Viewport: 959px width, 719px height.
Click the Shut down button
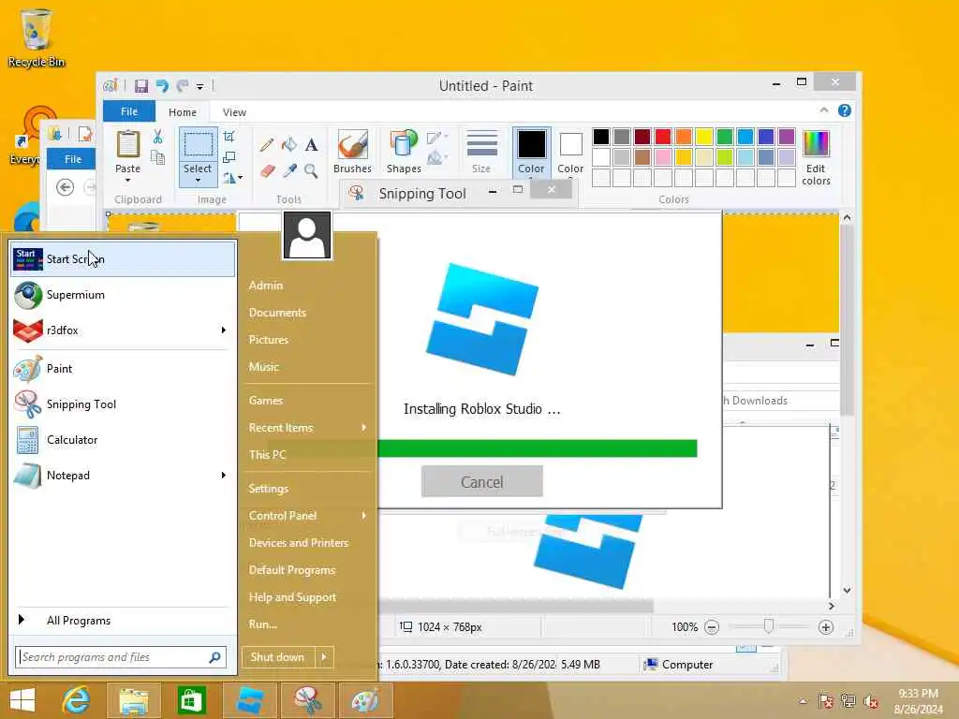point(277,657)
